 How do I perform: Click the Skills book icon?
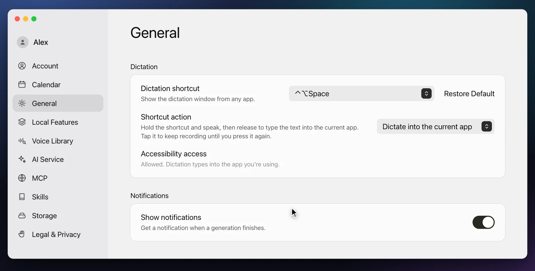22,197
